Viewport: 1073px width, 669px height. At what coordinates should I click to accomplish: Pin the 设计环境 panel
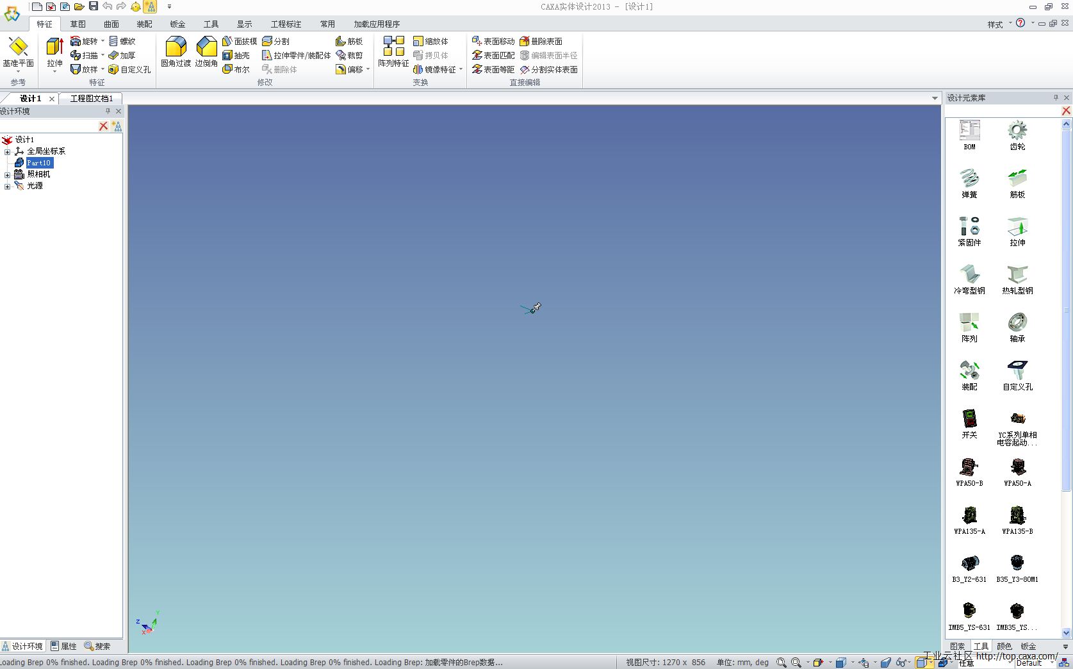pyautogui.click(x=108, y=111)
